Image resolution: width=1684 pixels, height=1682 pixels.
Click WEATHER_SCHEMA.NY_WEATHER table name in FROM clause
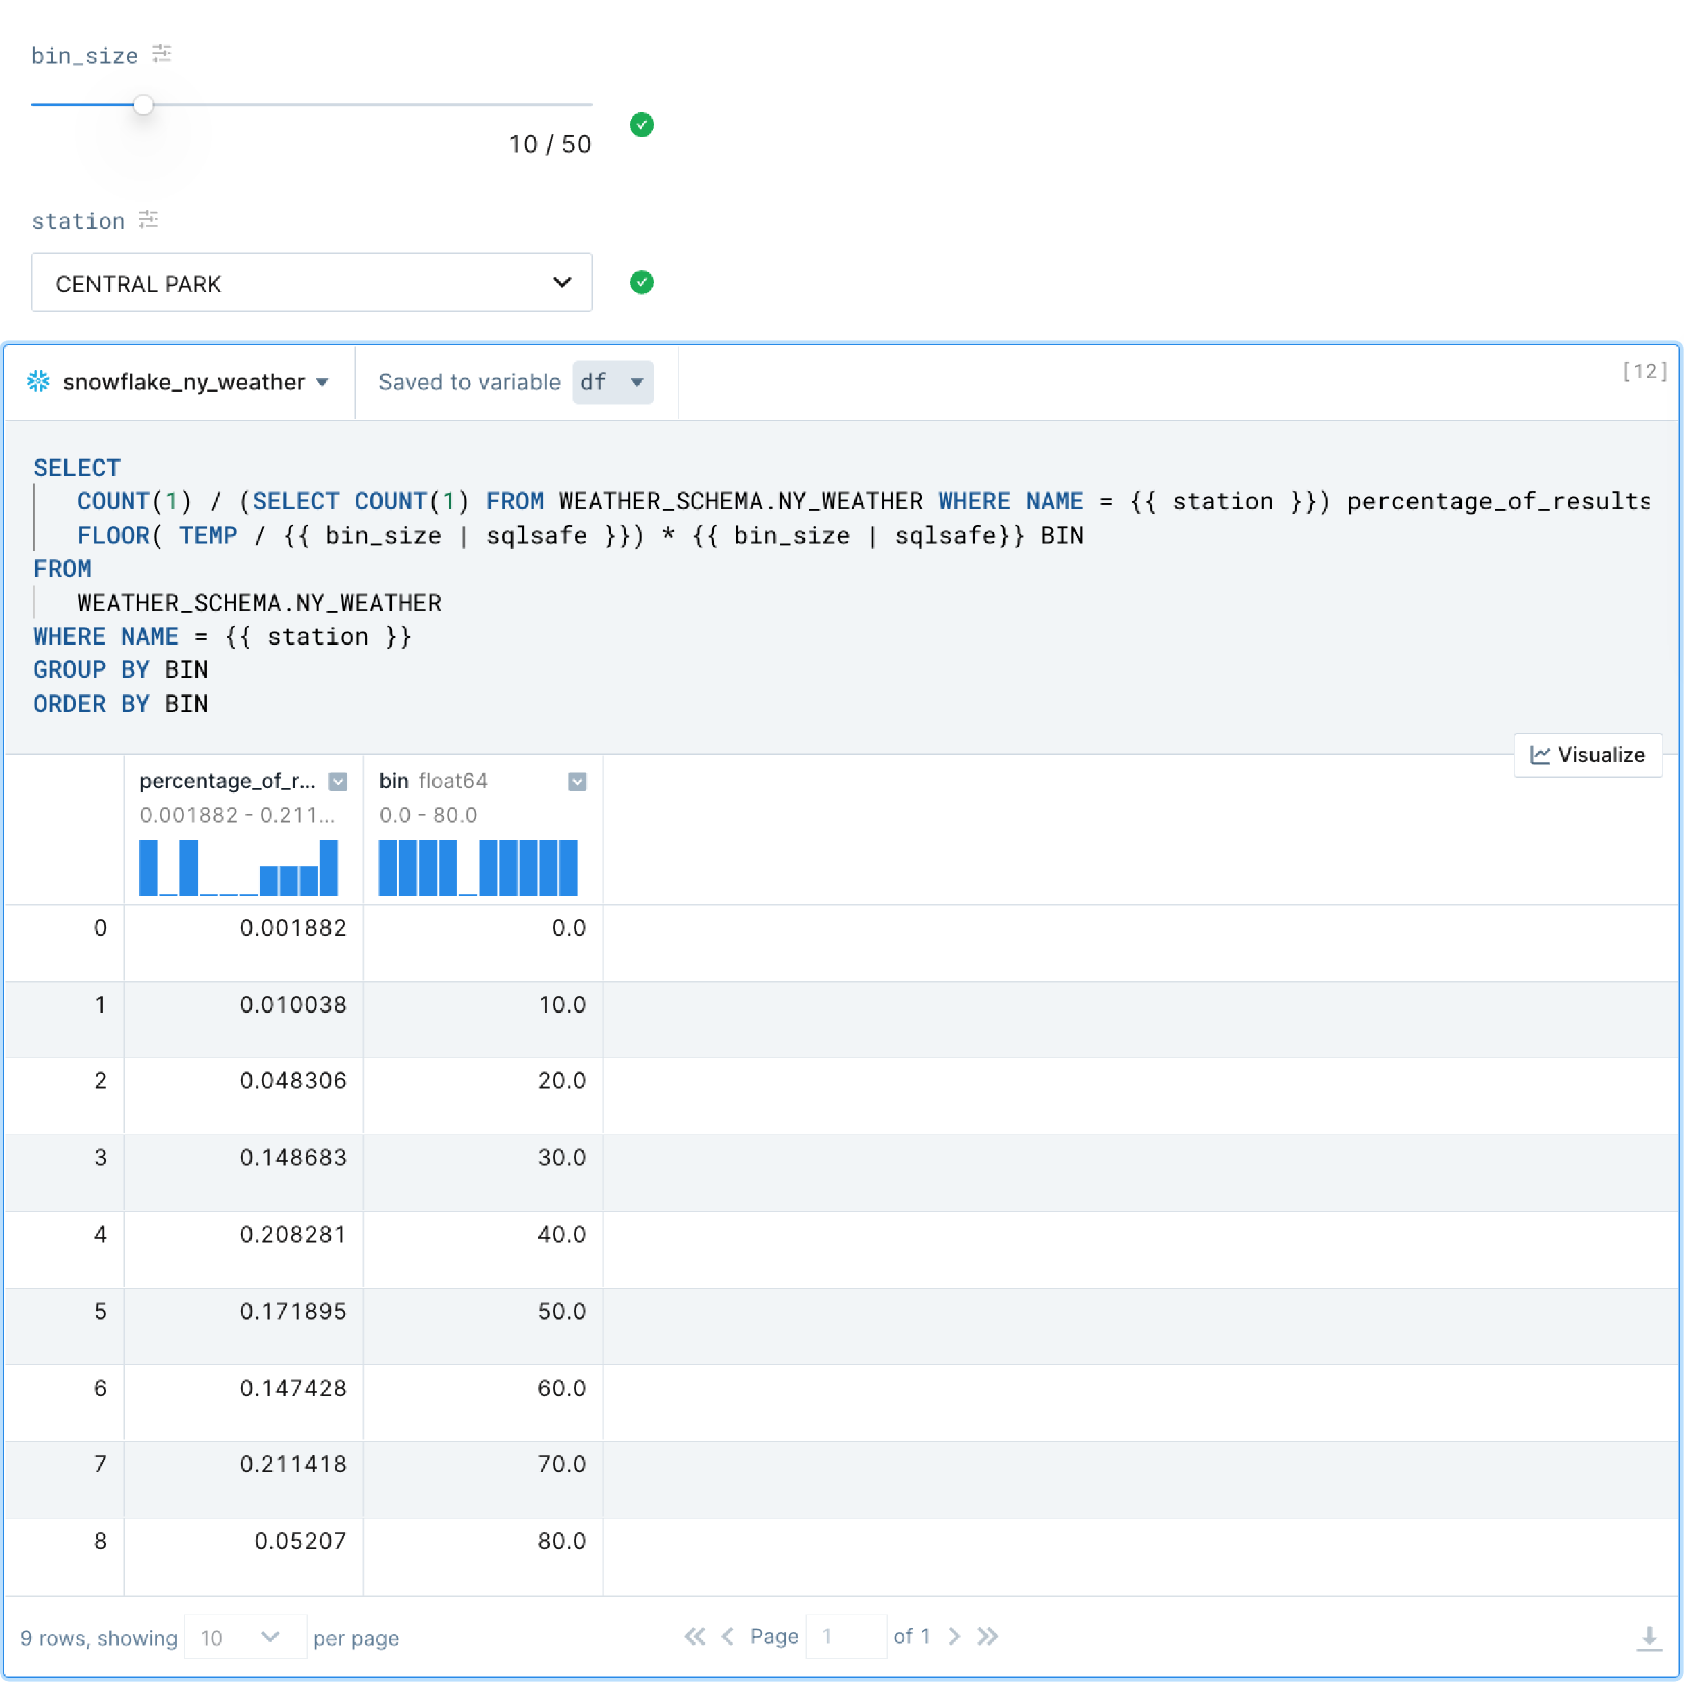[x=259, y=603]
